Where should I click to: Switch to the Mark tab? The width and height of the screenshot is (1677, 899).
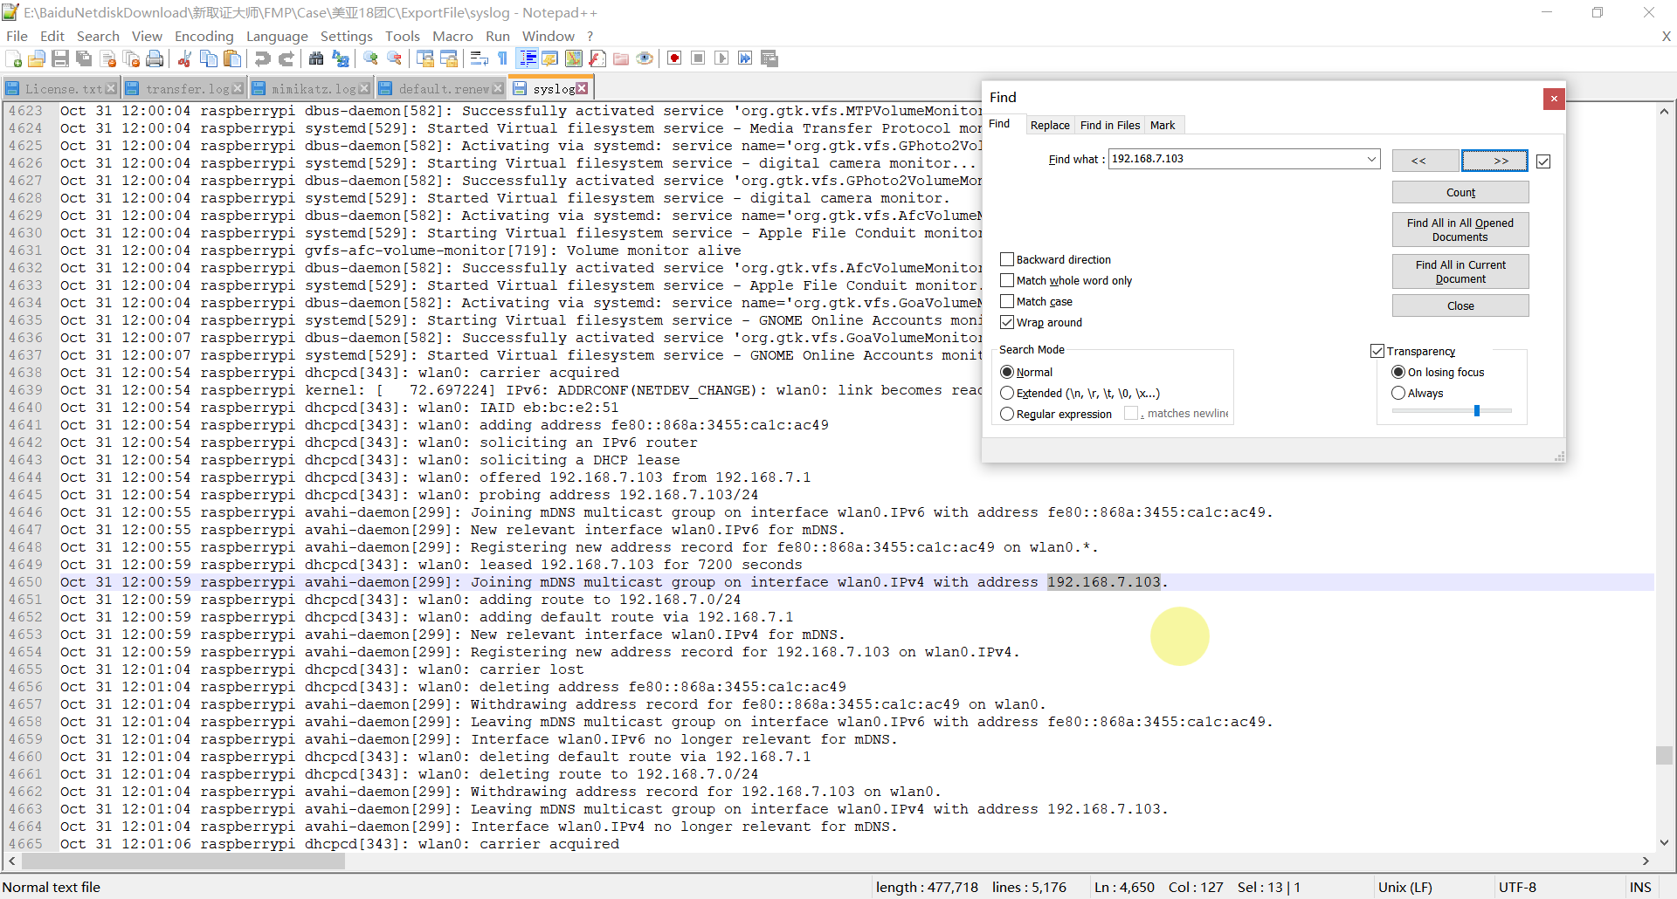(x=1163, y=125)
